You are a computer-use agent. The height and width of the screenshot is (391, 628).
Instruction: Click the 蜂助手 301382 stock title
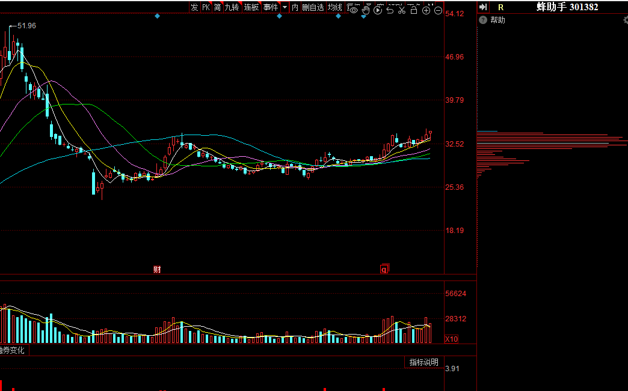click(x=567, y=7)
